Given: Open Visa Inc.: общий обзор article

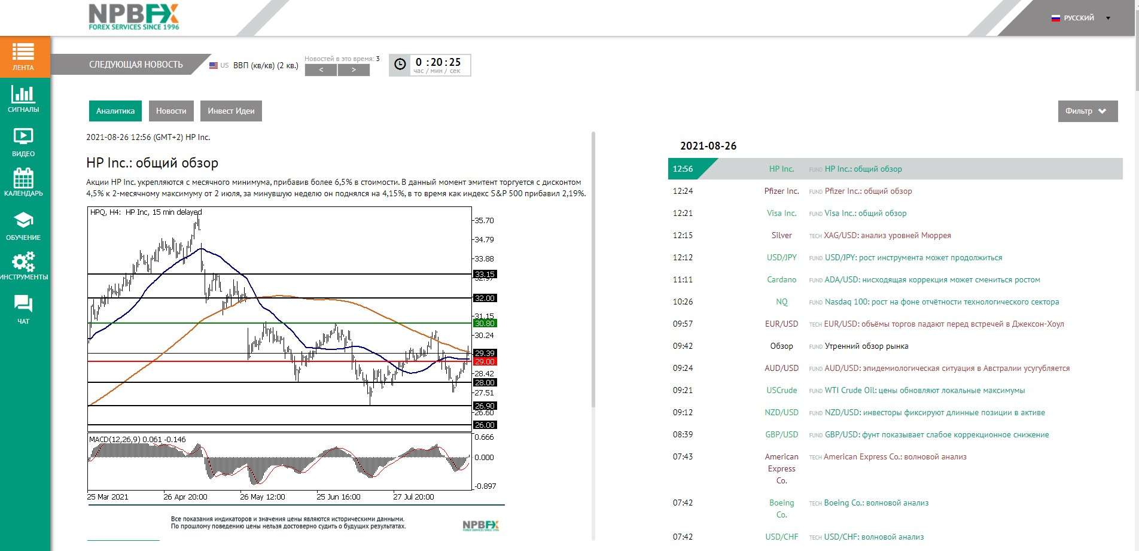Looking at the screenshot, I should (x=866, y=213).
